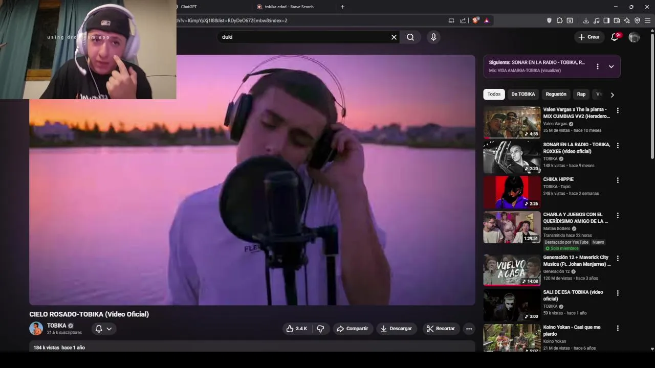Open the browser extensions puzzle icon
The width and height of the screenshot is (655, 368).
pyautogui.click(x=559, y=20)
